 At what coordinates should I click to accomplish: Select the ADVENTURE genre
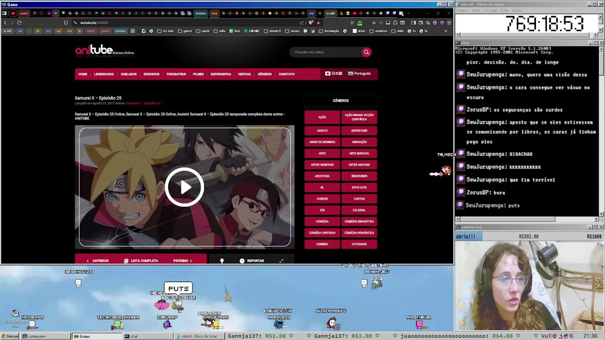point(359,131)
